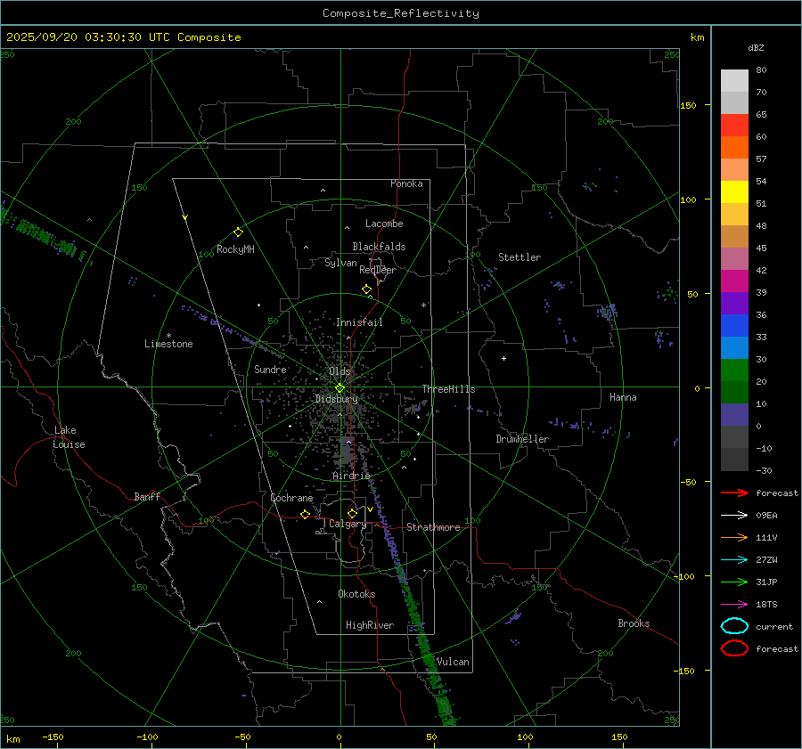The width and height of the screenshot is (802, 749).
Task: Select the light blue 33 dBZ swatch
Action: [x=734, y=347]
